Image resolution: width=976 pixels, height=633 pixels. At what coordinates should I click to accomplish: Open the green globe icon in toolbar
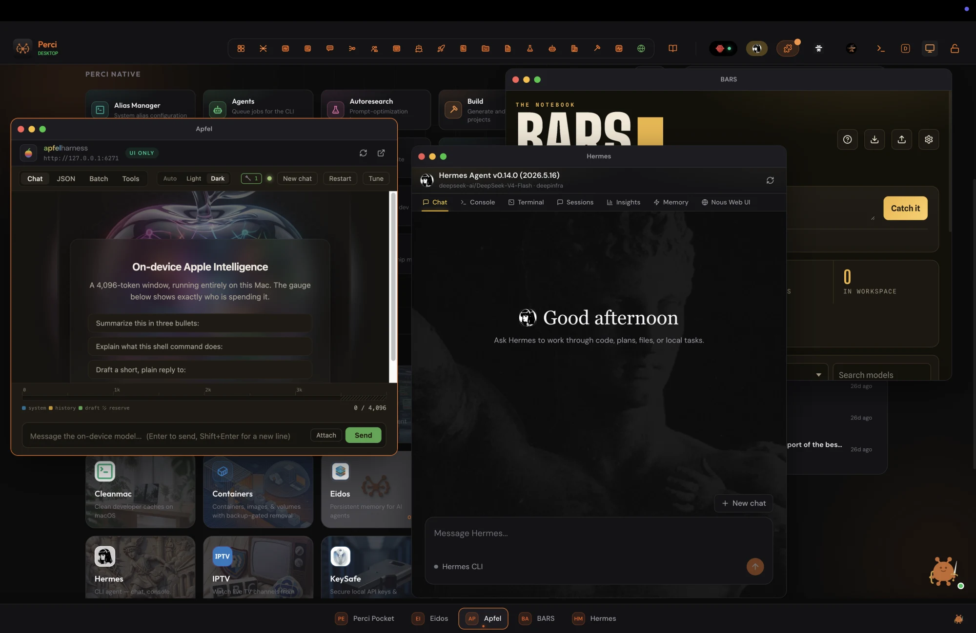(x=641, y=49)
